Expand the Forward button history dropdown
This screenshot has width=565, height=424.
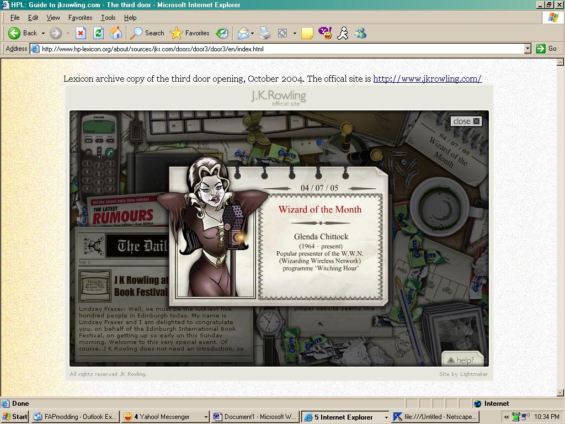coord(68,33)
